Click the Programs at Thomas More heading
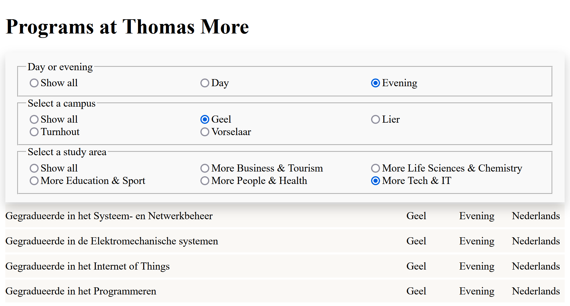570x306 pixels. coord(127,27)
